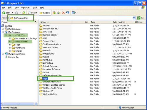Click the Copy To icon

coord(59,13)
